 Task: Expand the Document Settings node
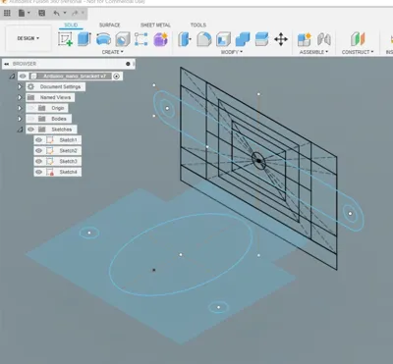(20, 86)
